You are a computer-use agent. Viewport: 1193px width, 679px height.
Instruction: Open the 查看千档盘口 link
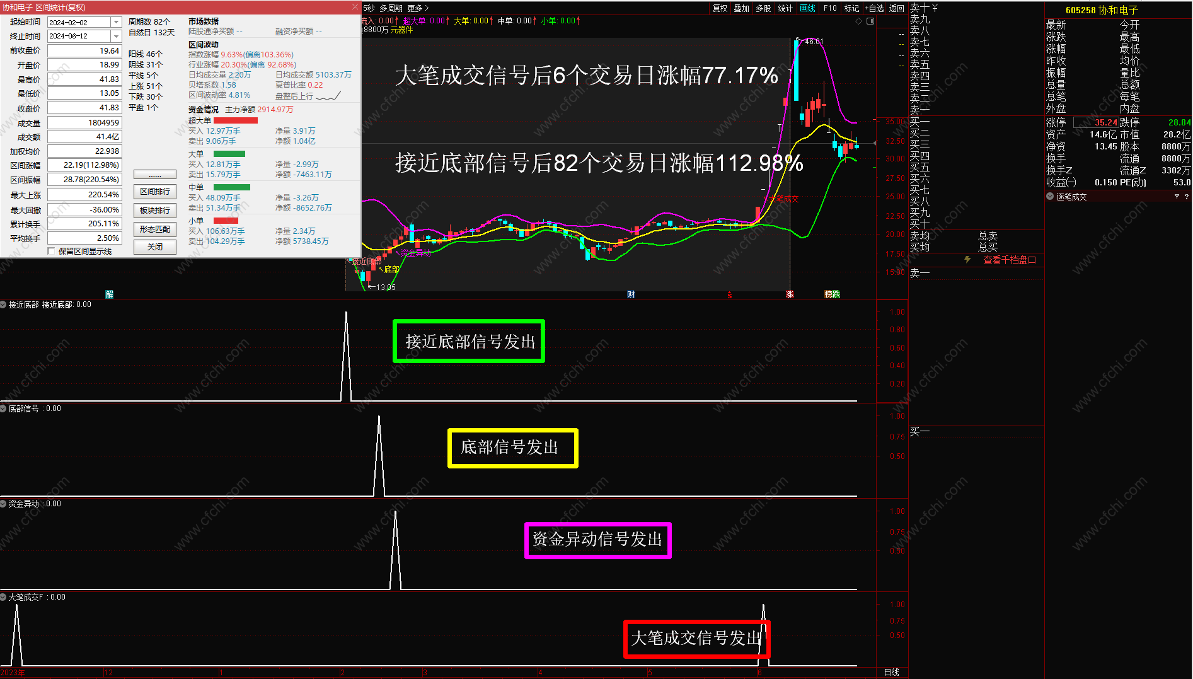click(x=1010, y=260)
